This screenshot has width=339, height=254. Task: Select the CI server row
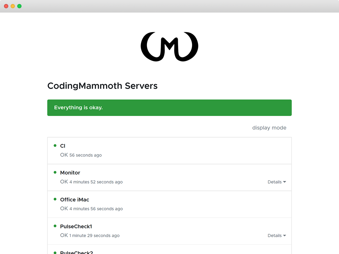pyautogui.click(x=169, y=150)
